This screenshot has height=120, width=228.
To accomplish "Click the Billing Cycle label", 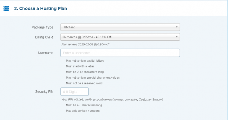I will (44, 37).
